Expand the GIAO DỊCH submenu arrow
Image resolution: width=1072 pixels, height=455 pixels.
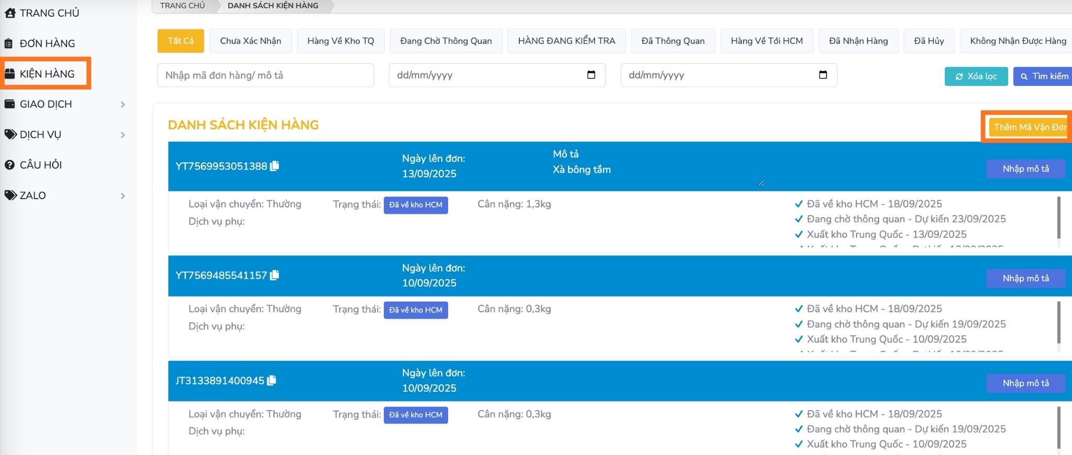coord(122,105)
